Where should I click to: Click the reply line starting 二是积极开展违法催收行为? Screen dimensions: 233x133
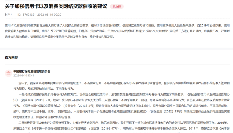point(123,123)
